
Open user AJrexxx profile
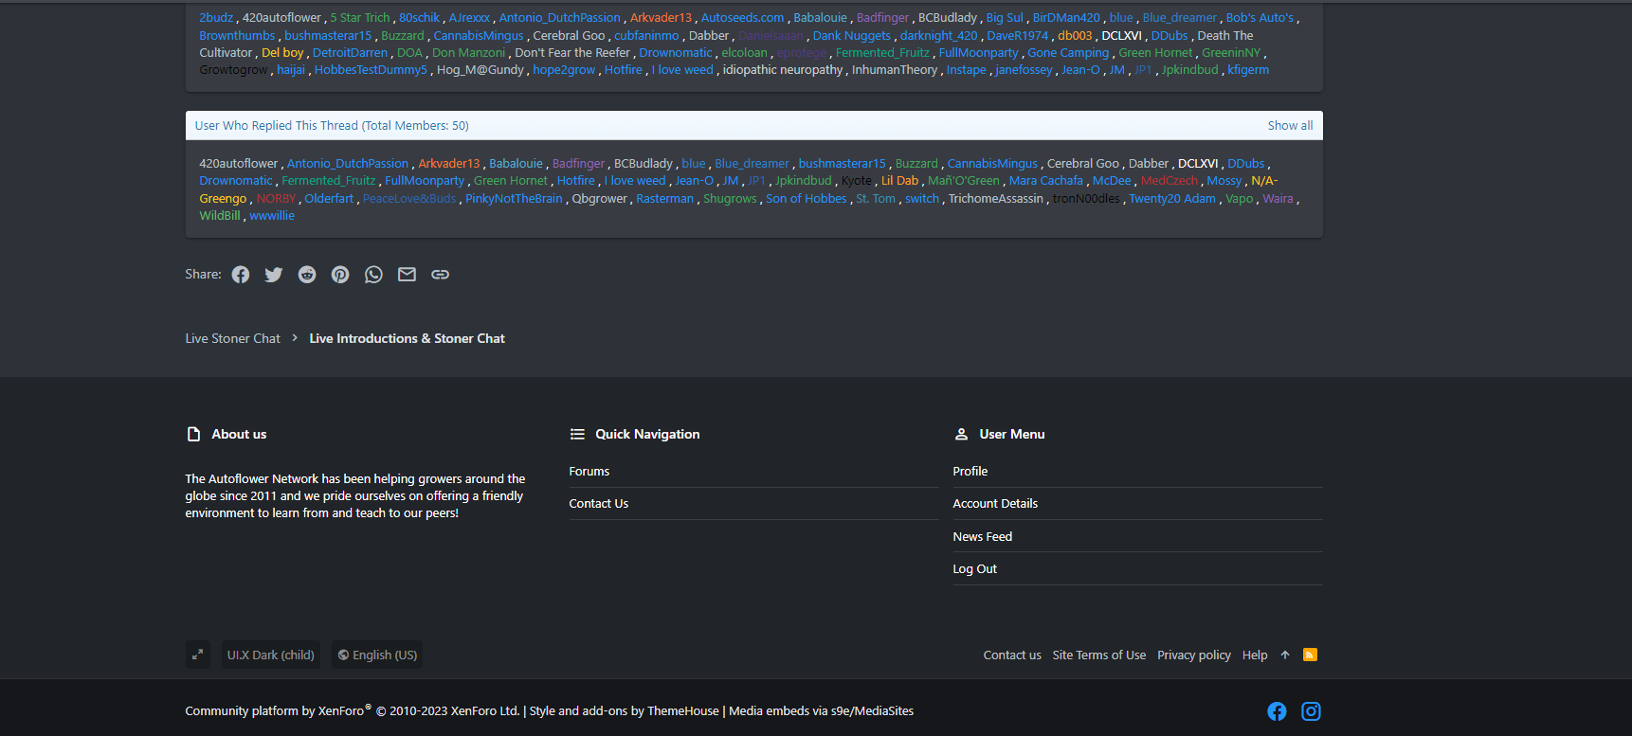pos(470,17)
